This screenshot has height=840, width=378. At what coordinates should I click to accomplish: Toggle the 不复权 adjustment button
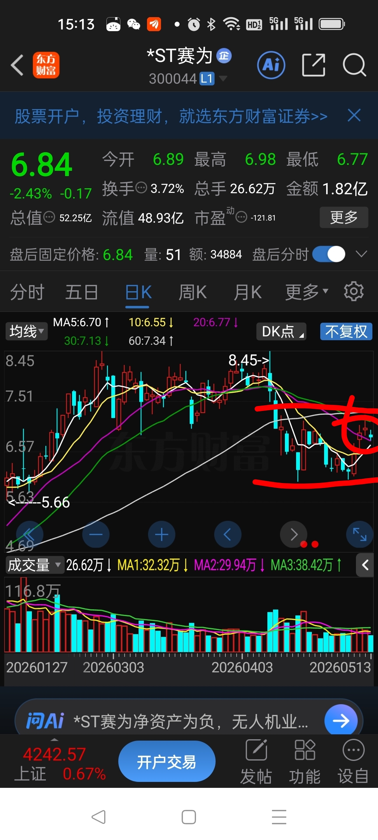pos(346,331)
